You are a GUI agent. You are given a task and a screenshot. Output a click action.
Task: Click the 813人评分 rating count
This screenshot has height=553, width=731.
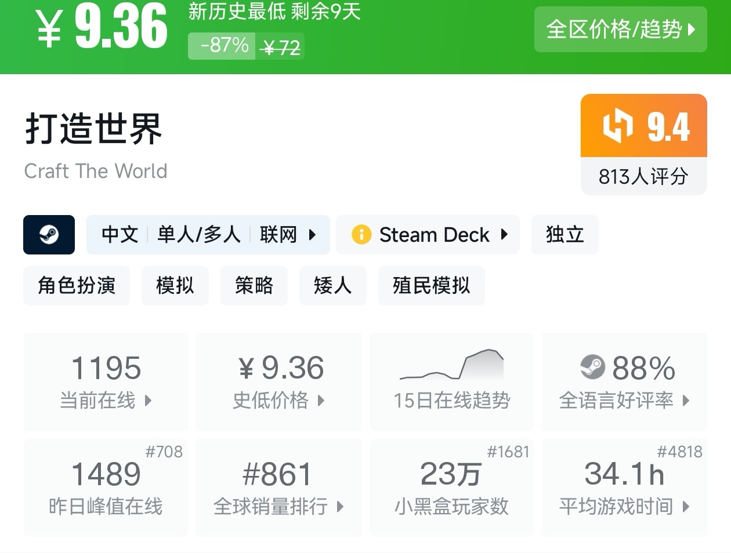643,176
